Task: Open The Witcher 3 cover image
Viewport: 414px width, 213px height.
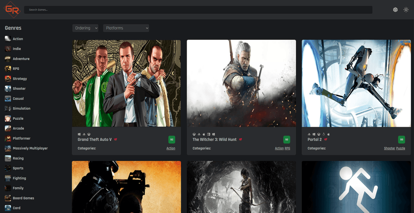Action: coord(242,84)
